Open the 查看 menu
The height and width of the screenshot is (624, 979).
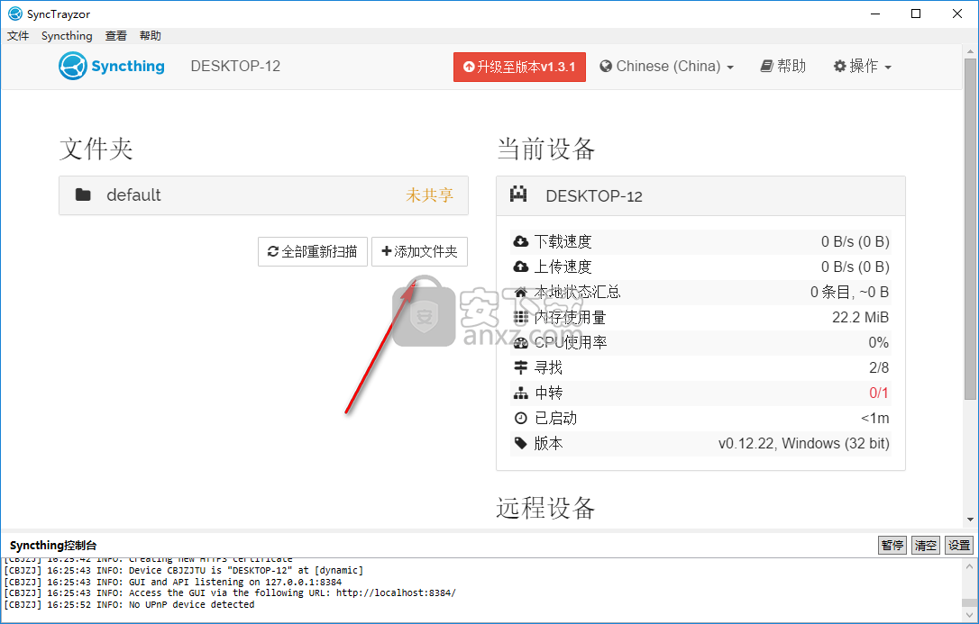tap(116, 36)
